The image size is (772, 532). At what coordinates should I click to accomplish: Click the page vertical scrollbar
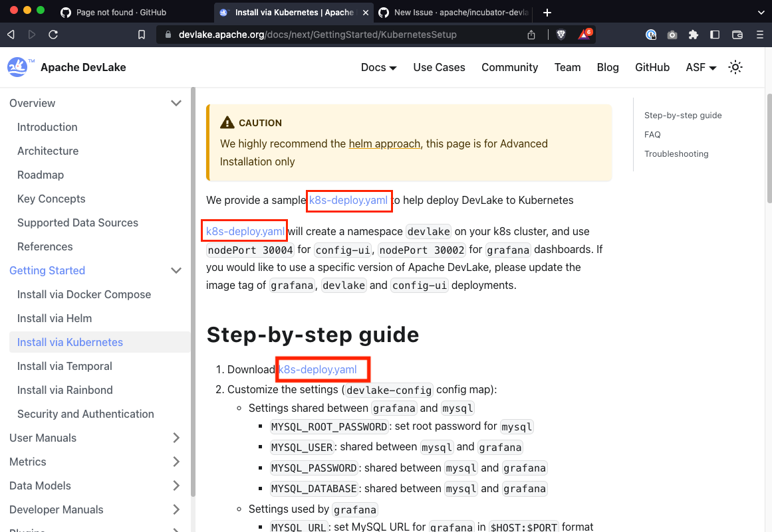[769, 147]
